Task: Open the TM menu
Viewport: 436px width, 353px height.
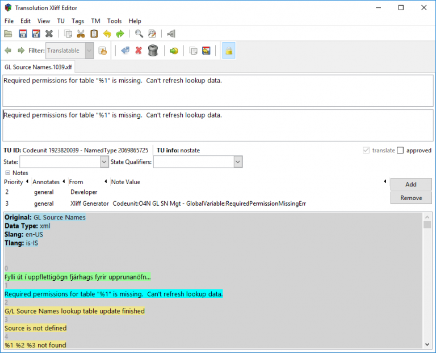Action: tap(95, 21)
